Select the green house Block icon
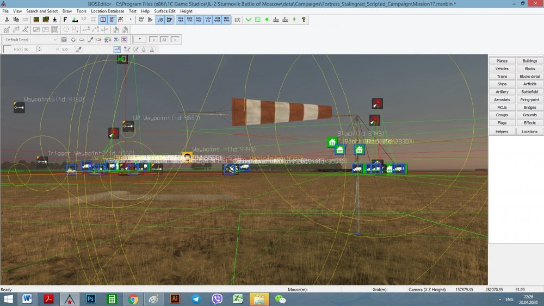544x306 pixels. pos(332,142)
